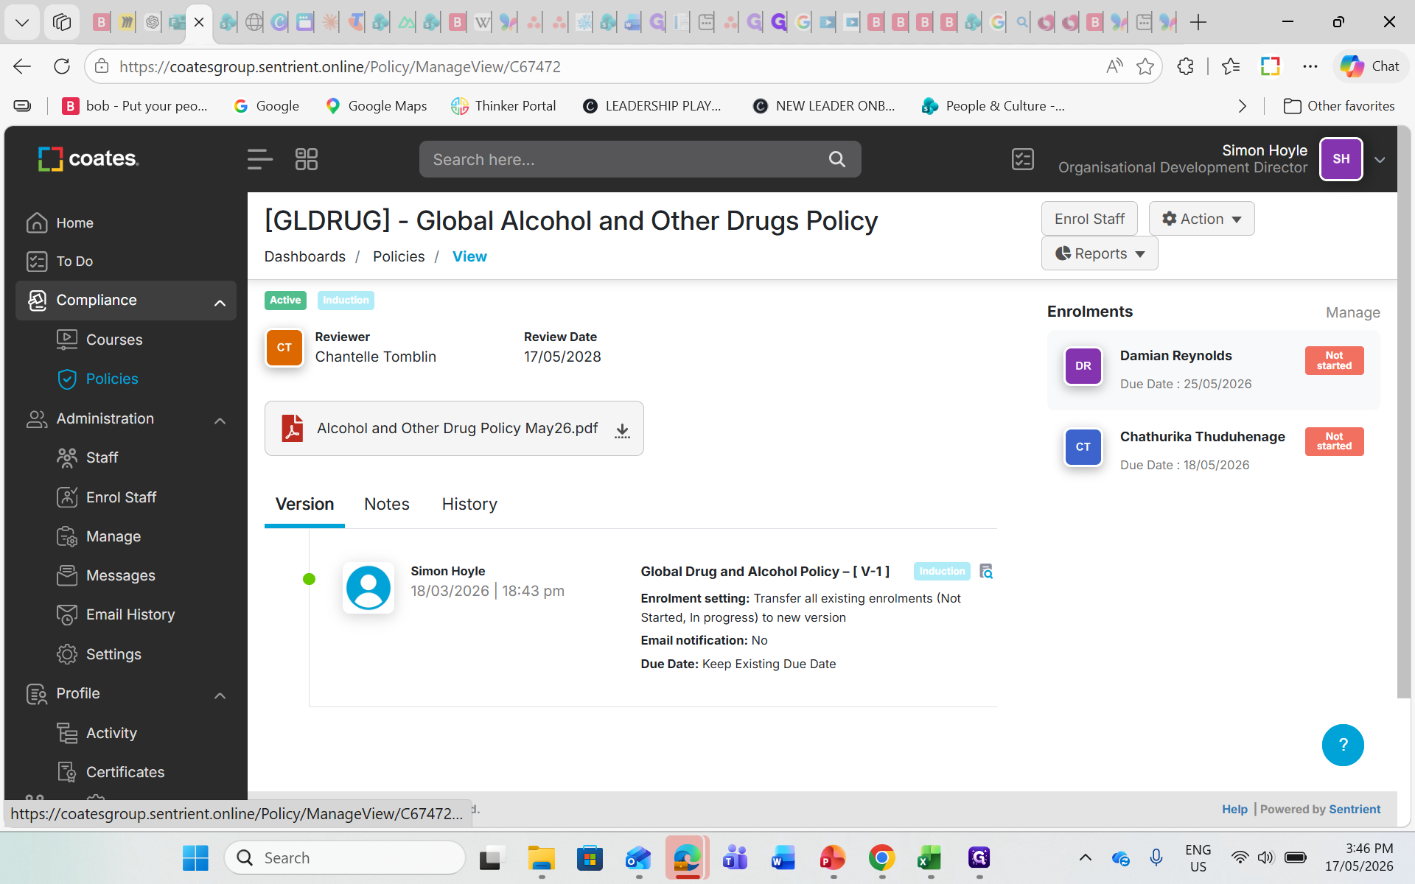Collapse the Administration sidebar section
1415x884 pixels.
pyautogui.click(x=220, y=421)
